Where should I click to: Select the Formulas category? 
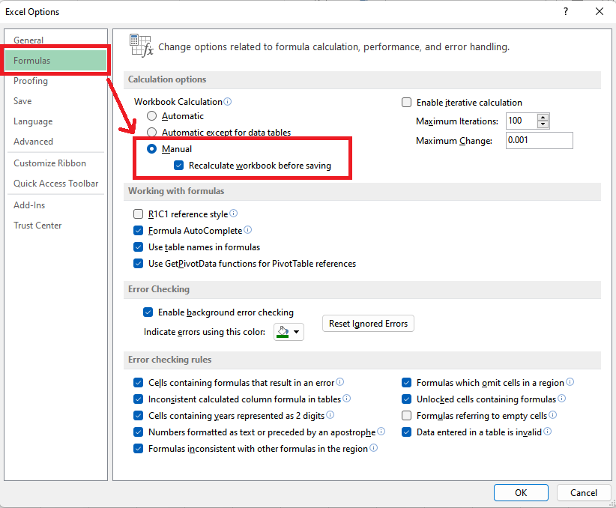point(55,61)
